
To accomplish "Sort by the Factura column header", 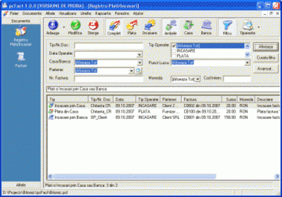I will click(x=201, y=99).
